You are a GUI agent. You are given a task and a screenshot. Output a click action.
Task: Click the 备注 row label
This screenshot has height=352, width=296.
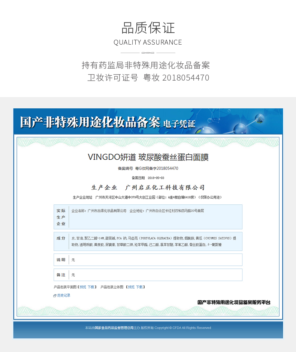61,275
